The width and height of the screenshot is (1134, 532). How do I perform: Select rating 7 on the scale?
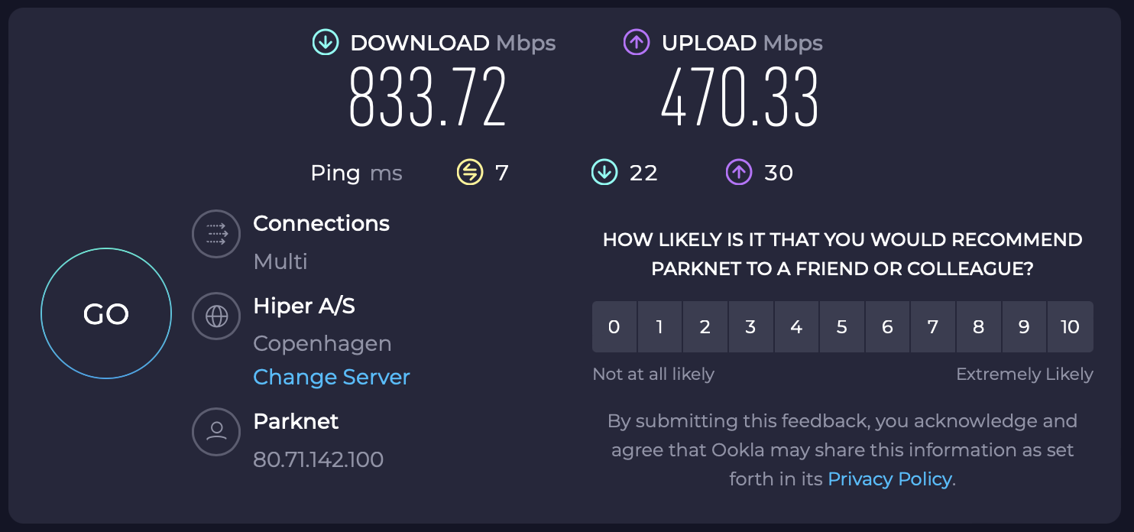(933, 327)
